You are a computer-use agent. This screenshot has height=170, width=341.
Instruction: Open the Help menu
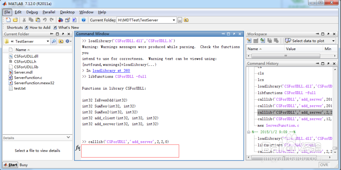pos(102,12)
